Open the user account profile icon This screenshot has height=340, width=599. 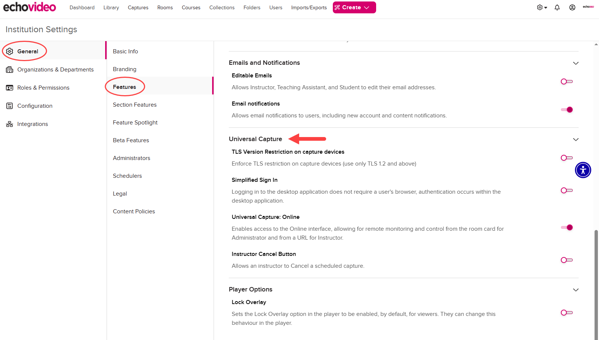(x=572, y=7)
